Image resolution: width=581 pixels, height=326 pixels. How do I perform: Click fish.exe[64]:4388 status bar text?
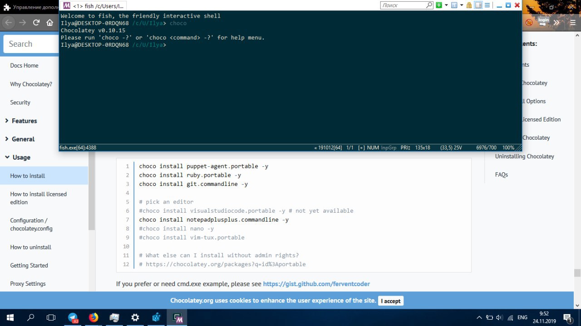point(78,148)
